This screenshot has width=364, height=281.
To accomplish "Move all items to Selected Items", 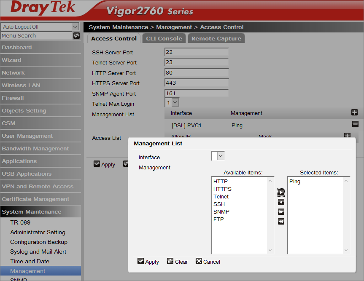I will tap(281, 211).
